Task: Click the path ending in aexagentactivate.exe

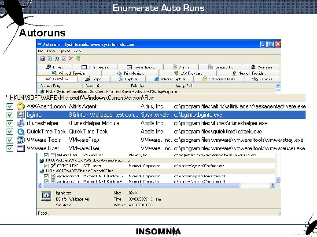Action: point(240,106)
